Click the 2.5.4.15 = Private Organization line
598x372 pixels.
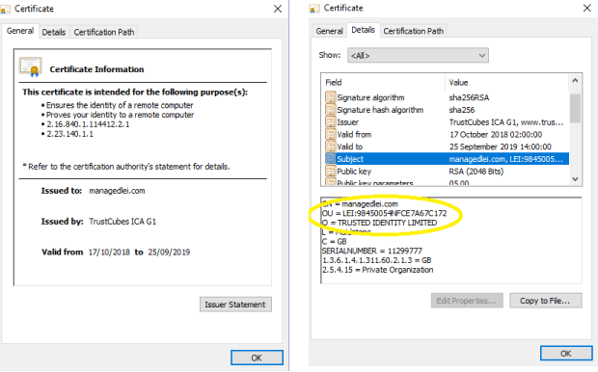[377, 270]
